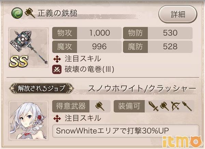
Task: Click the スノウホワイト/クラッシャー job name
Action: point(142,89)
